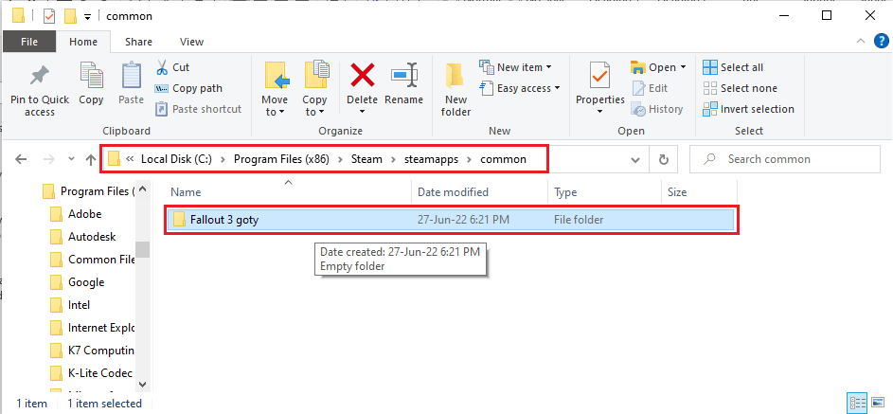
Task: Click the title bar new folder icon
Action: tap(71, 16)
